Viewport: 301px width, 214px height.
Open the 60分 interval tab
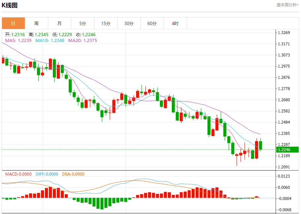pos(152,23)
